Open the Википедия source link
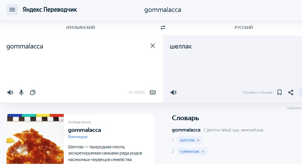The width and height of the screenshot is (302, 165). pyautogui.click(x=78, y=137)
